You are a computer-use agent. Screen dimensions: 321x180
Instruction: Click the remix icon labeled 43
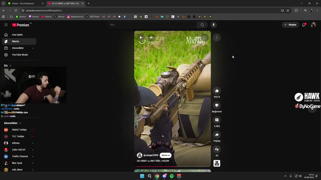tap(217, 149)
